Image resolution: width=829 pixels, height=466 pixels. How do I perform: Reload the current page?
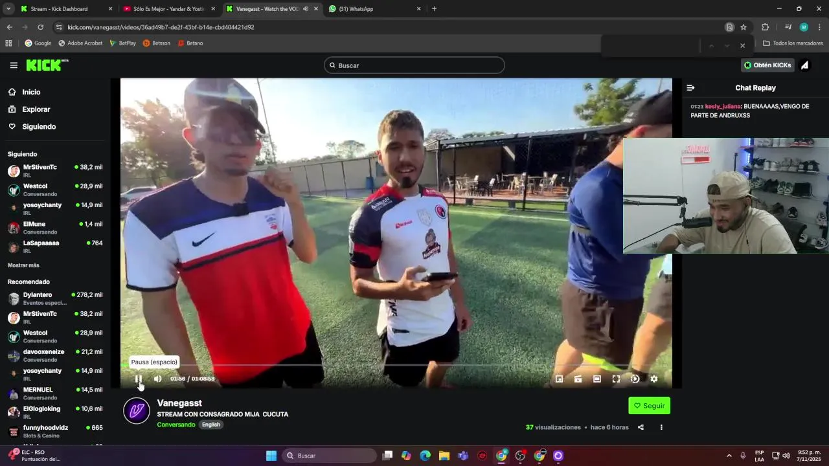[x=40, y=27]
